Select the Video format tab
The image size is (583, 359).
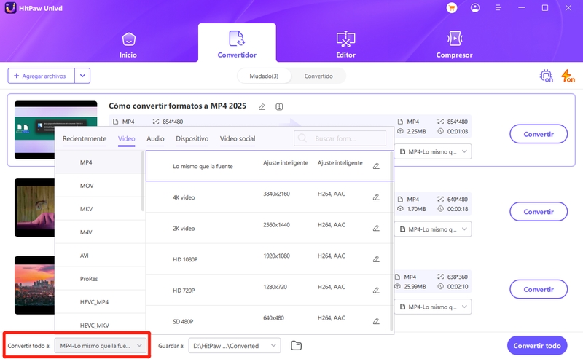[x=126, y=138]
